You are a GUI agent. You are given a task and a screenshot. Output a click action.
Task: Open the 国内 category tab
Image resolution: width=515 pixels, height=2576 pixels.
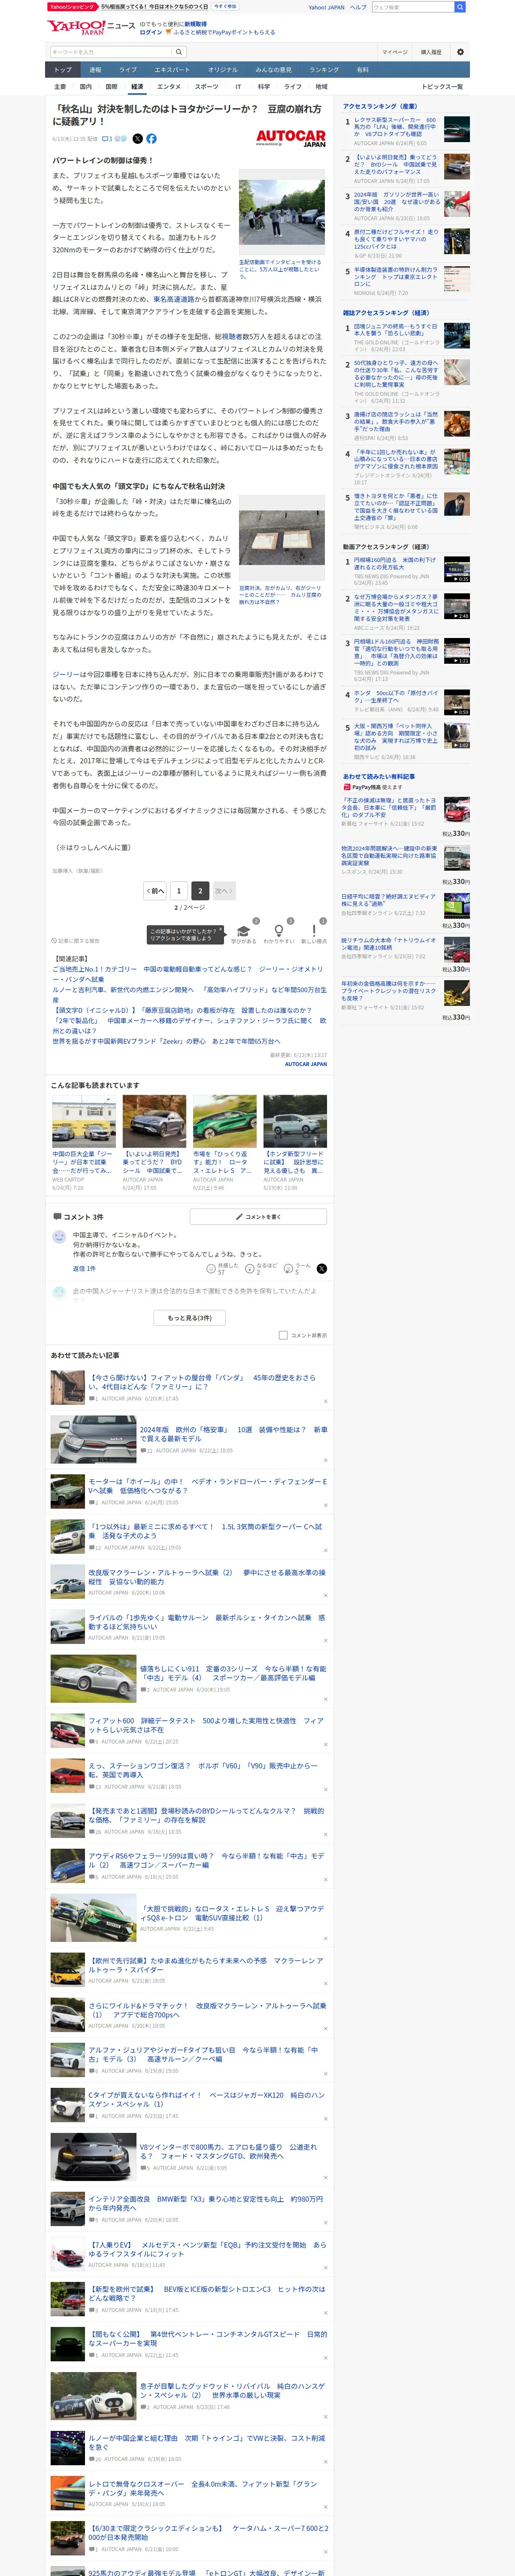(x=85, y=87)
